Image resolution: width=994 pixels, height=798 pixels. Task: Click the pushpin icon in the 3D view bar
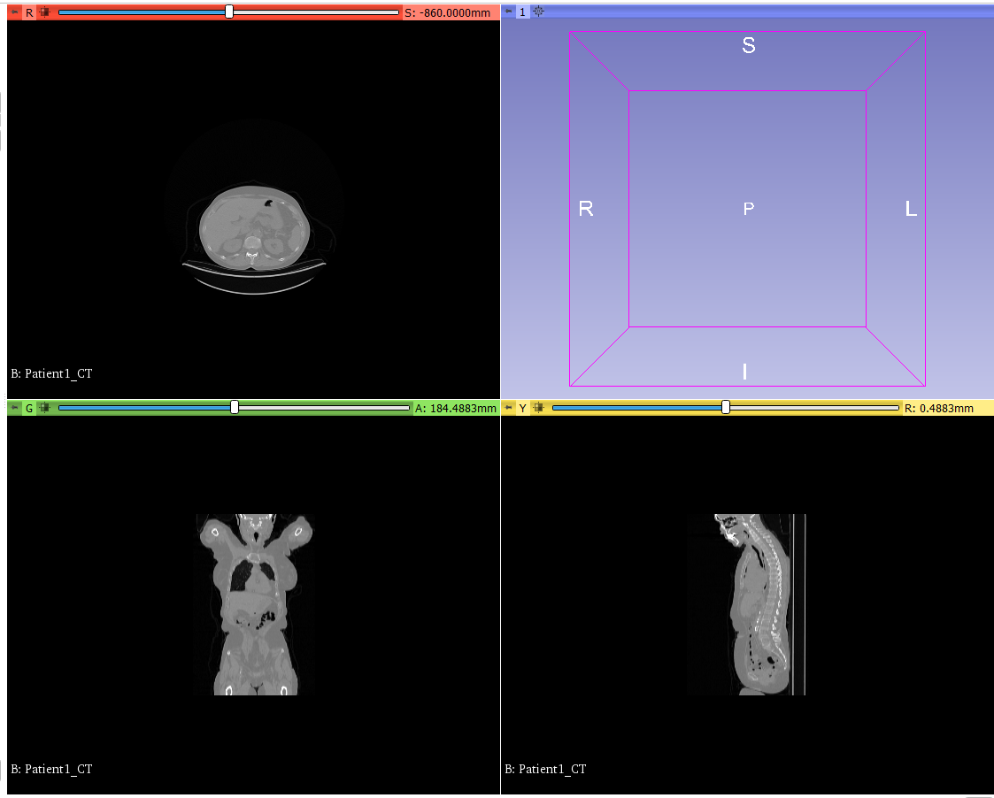(508, 12)
